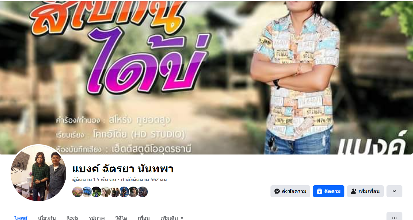The height and width of the screenshot is (220, 413).
Task: Click the follow icon in ติดตาม button
Action: [x=320, y=191]
